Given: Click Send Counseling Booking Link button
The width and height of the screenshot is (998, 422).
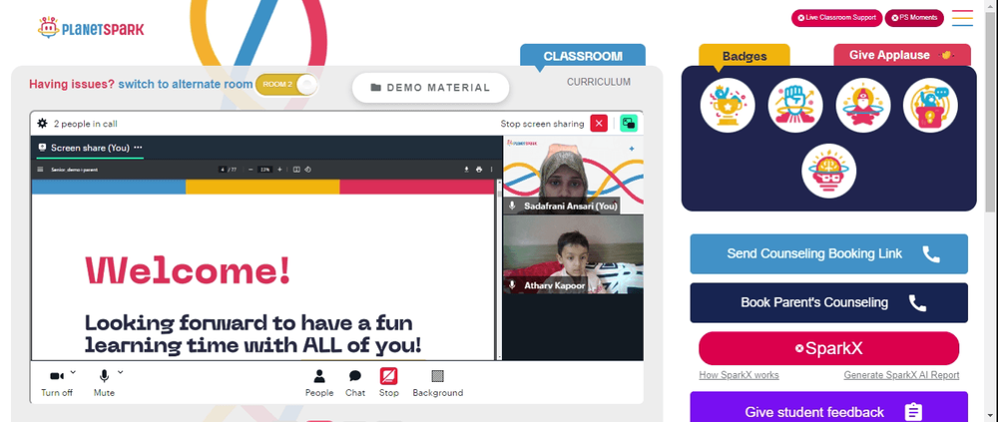Looking at the screenshot, I should click(828, 254).
